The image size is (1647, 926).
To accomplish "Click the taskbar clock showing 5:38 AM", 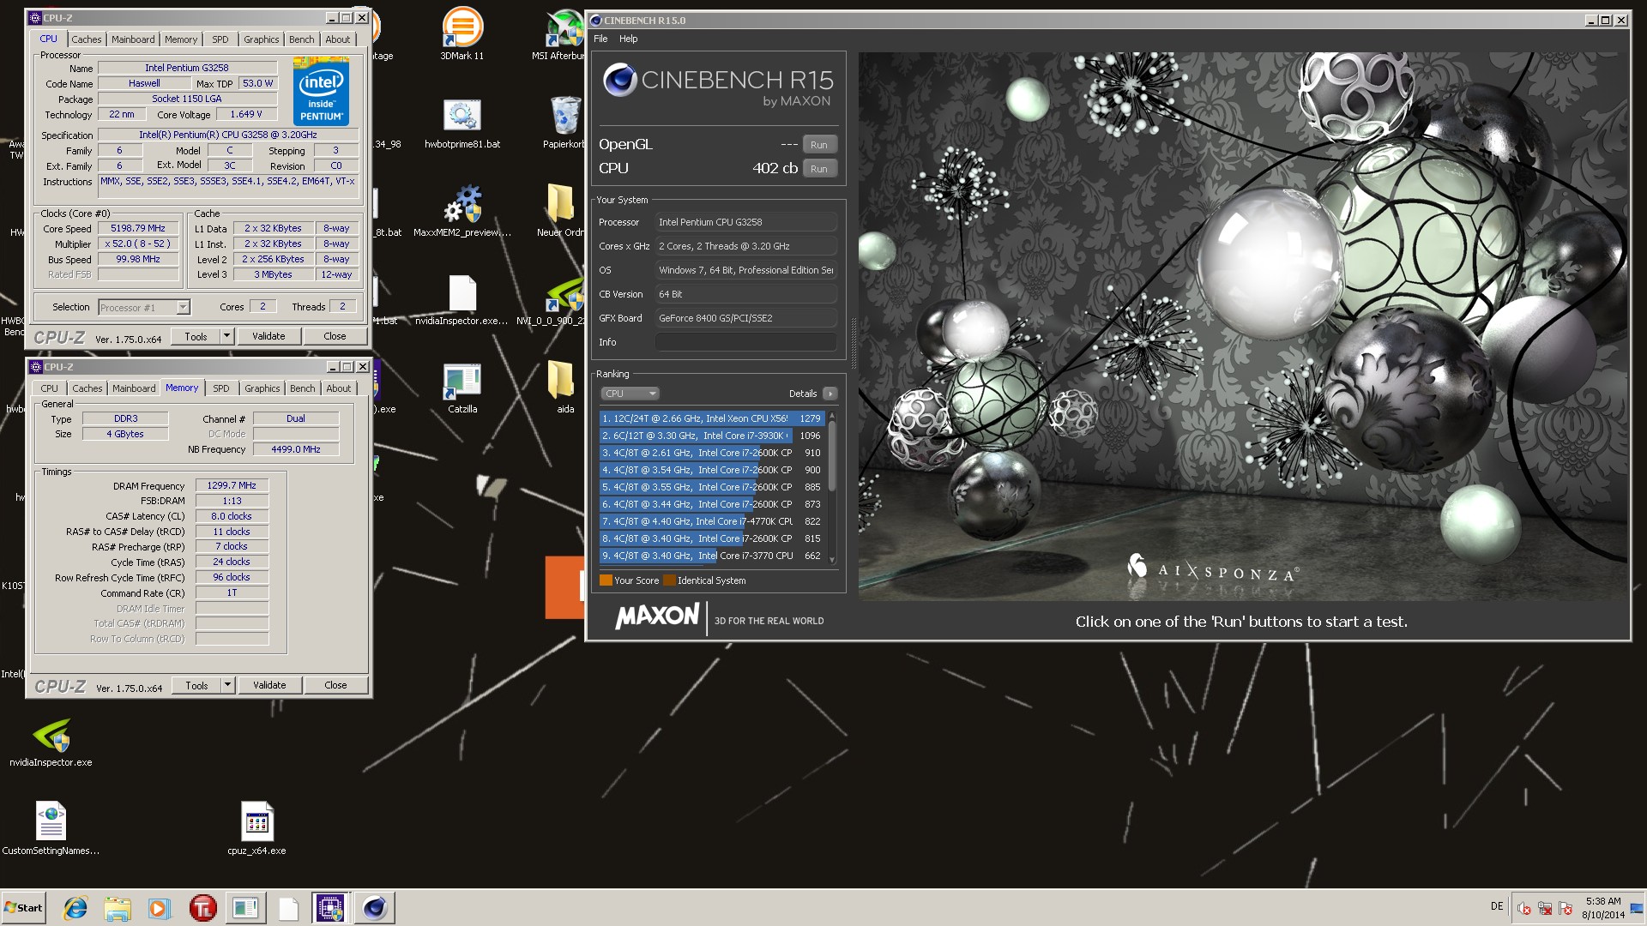I will pos(1603,908).
